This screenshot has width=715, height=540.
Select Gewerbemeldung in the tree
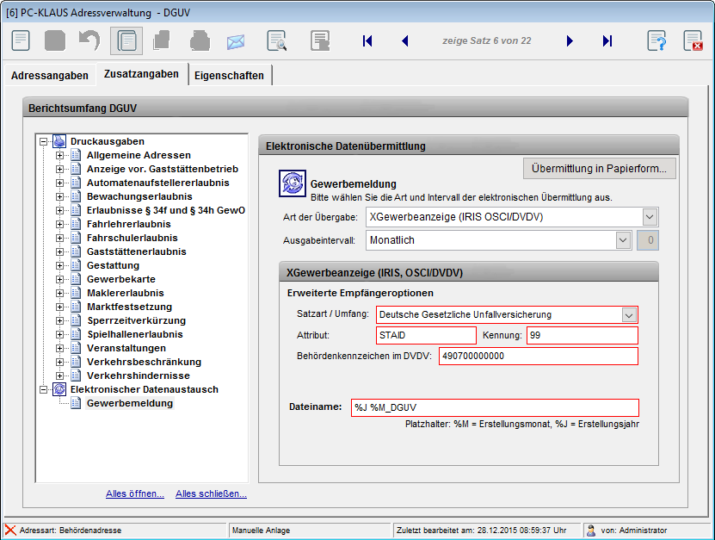[129, 403]
